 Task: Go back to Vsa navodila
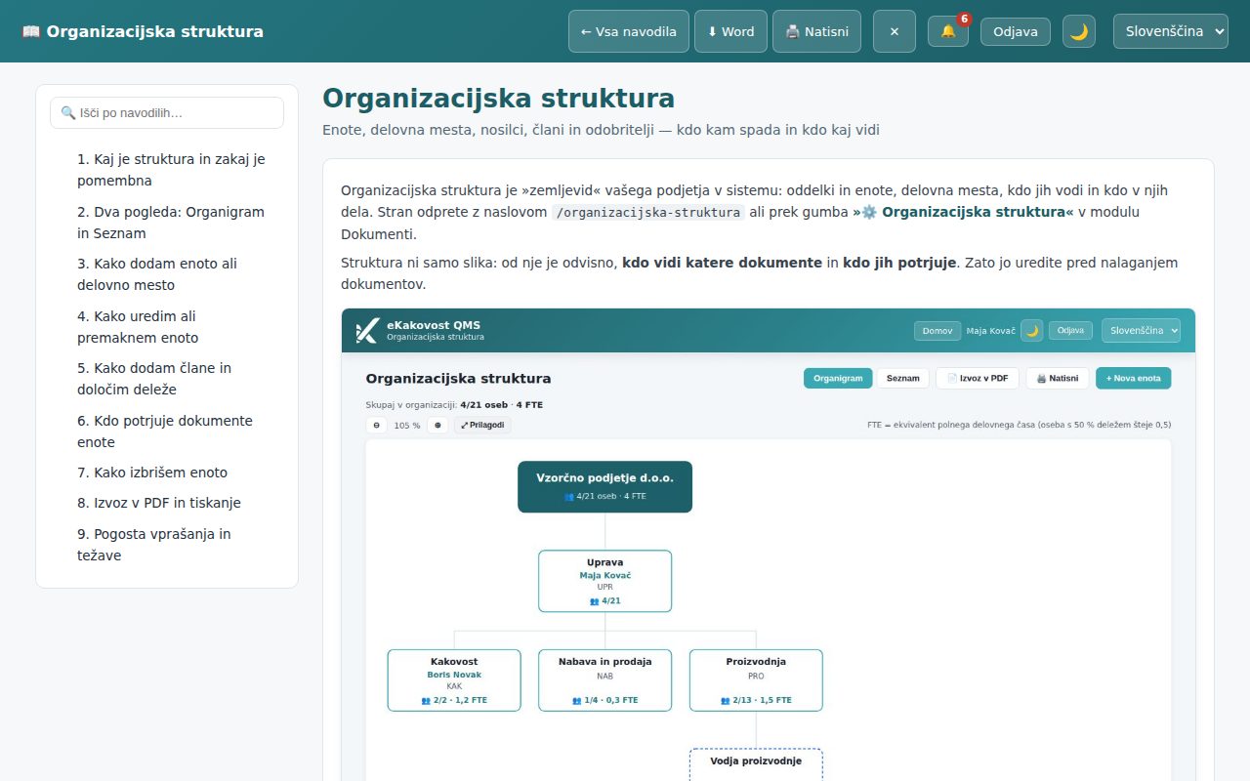tap(629, 31)
